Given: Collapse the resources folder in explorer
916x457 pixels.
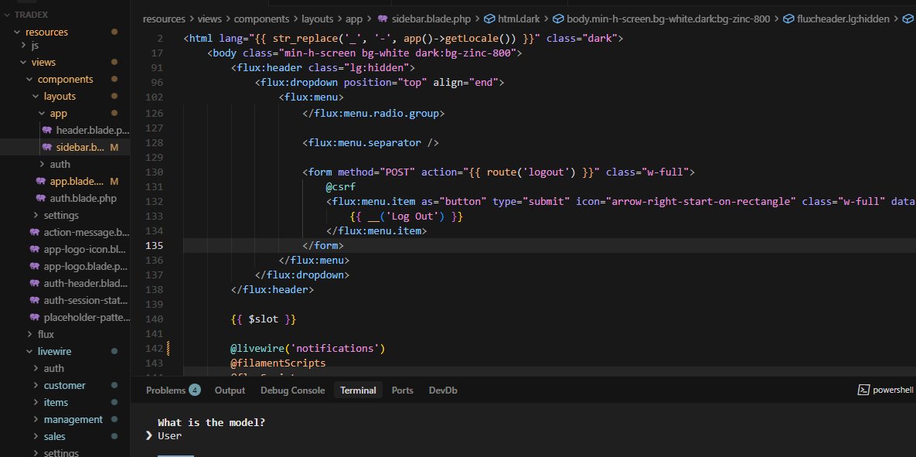Looking at the screenshot, I should pyautogui.click(x=46, y=32).
